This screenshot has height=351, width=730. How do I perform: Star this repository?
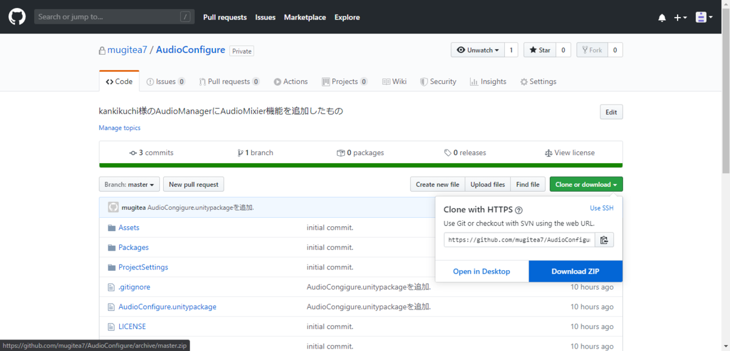[x=539, y=50]
